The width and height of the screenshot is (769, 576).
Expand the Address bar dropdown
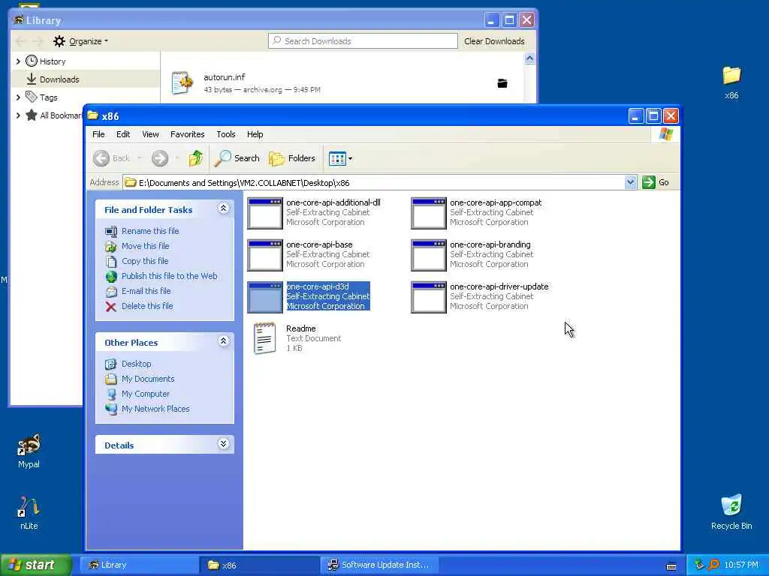(x=630, y=183)
